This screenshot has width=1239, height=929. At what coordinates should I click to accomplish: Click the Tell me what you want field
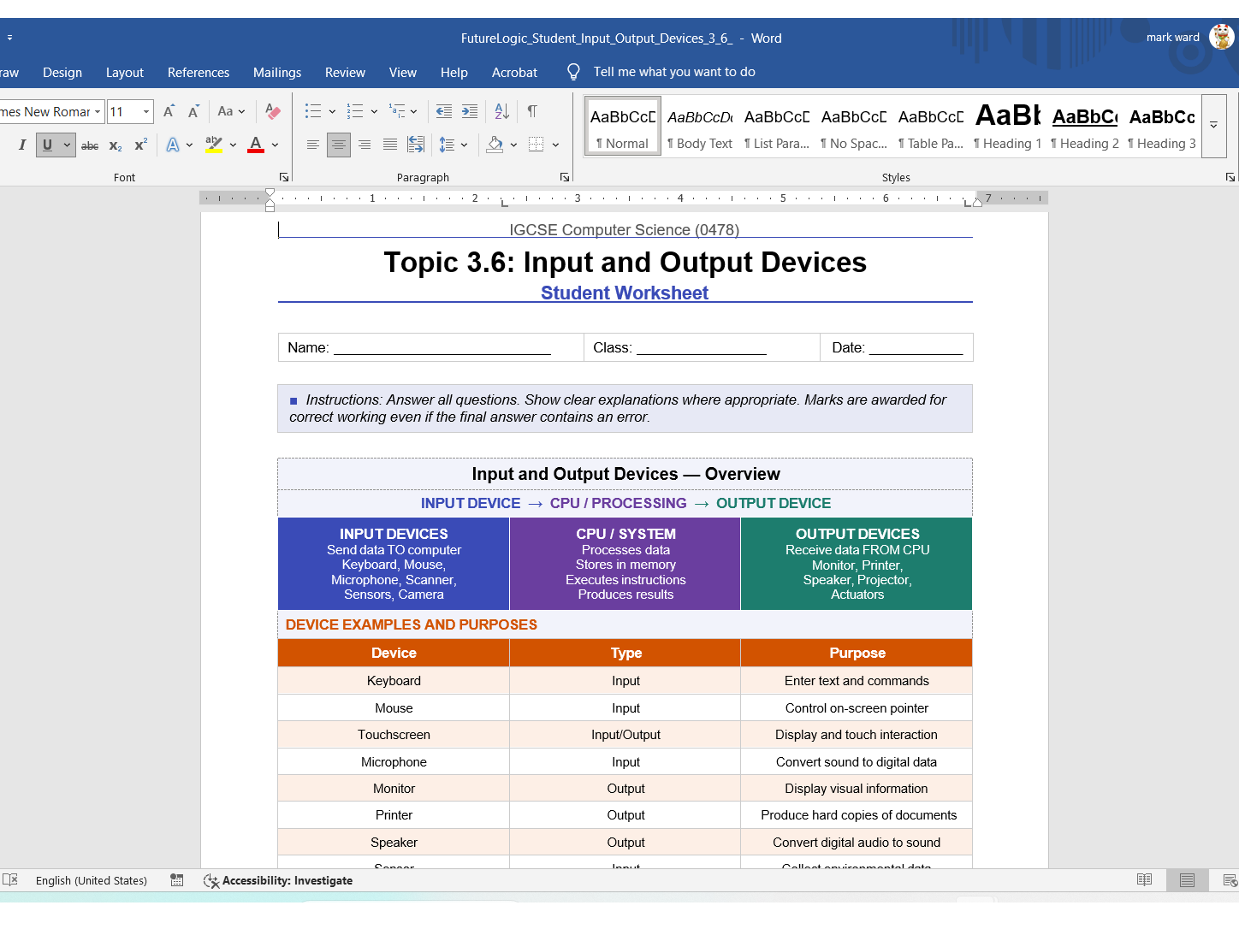[674, 72]
